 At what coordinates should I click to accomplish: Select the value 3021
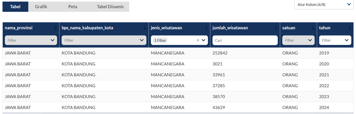point(217,64)
